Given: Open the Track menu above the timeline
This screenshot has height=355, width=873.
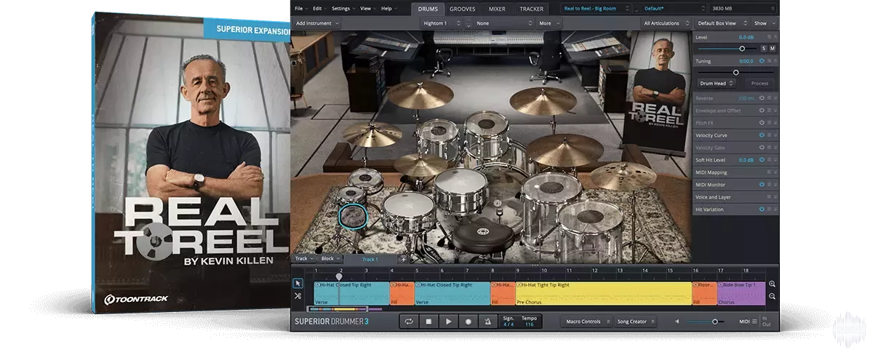Looking at the screenshot, I should point(303,259).
